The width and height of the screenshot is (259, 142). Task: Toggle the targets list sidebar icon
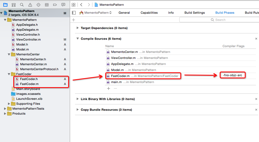tap(74, 13)
